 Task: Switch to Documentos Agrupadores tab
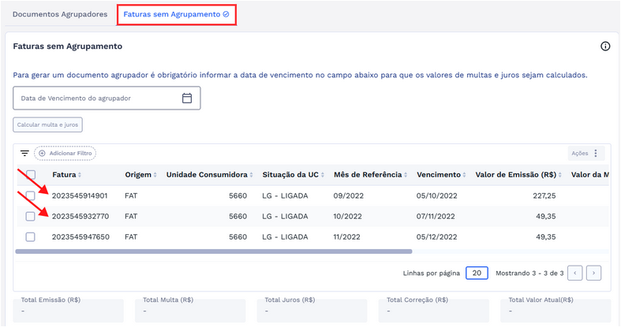(x=60, y=14)
